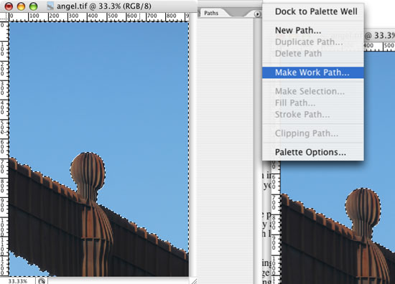This screenshot has height=284, width=395.
Task: Zoom the angel.tif window with green button
Action: [x=33, y=6]
